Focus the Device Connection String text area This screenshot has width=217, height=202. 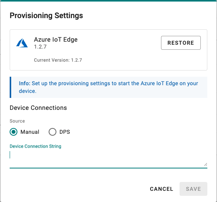click(x=108, y=158)
